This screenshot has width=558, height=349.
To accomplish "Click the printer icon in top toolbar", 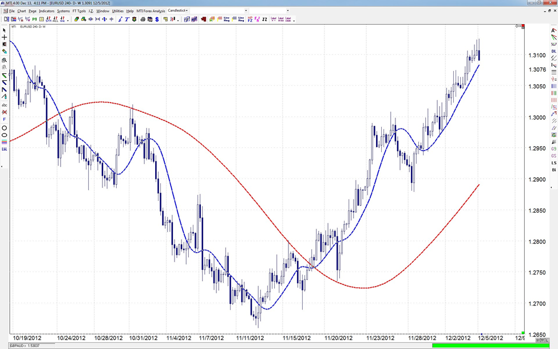I will pos(143,19).
